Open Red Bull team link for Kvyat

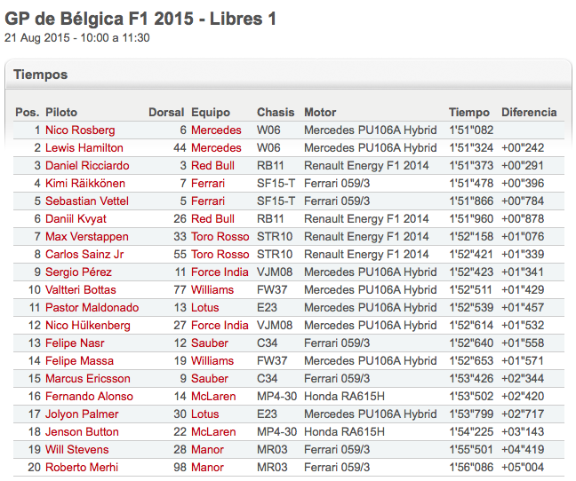tap(212, 219)
